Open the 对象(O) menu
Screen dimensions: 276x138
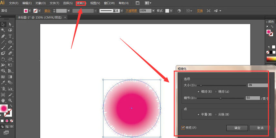(41, 3)
